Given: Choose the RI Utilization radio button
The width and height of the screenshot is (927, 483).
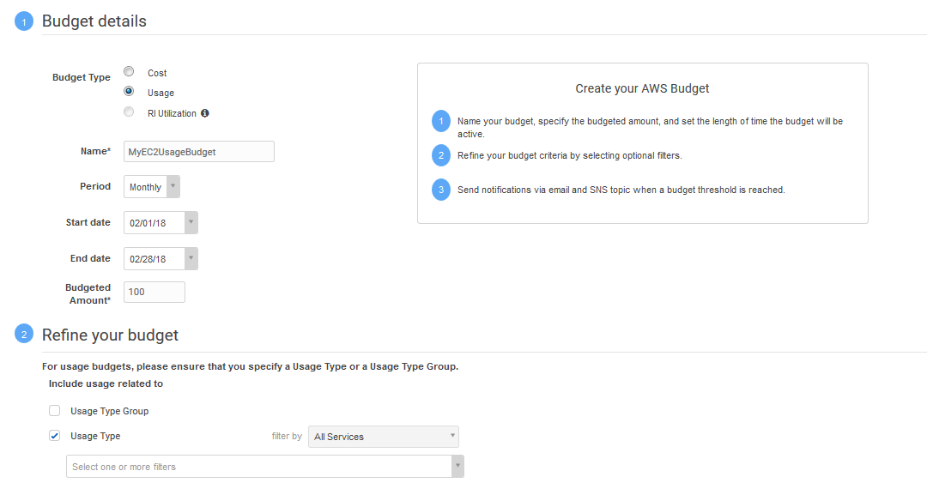Looking at the screenshot, I should point(129,112).
